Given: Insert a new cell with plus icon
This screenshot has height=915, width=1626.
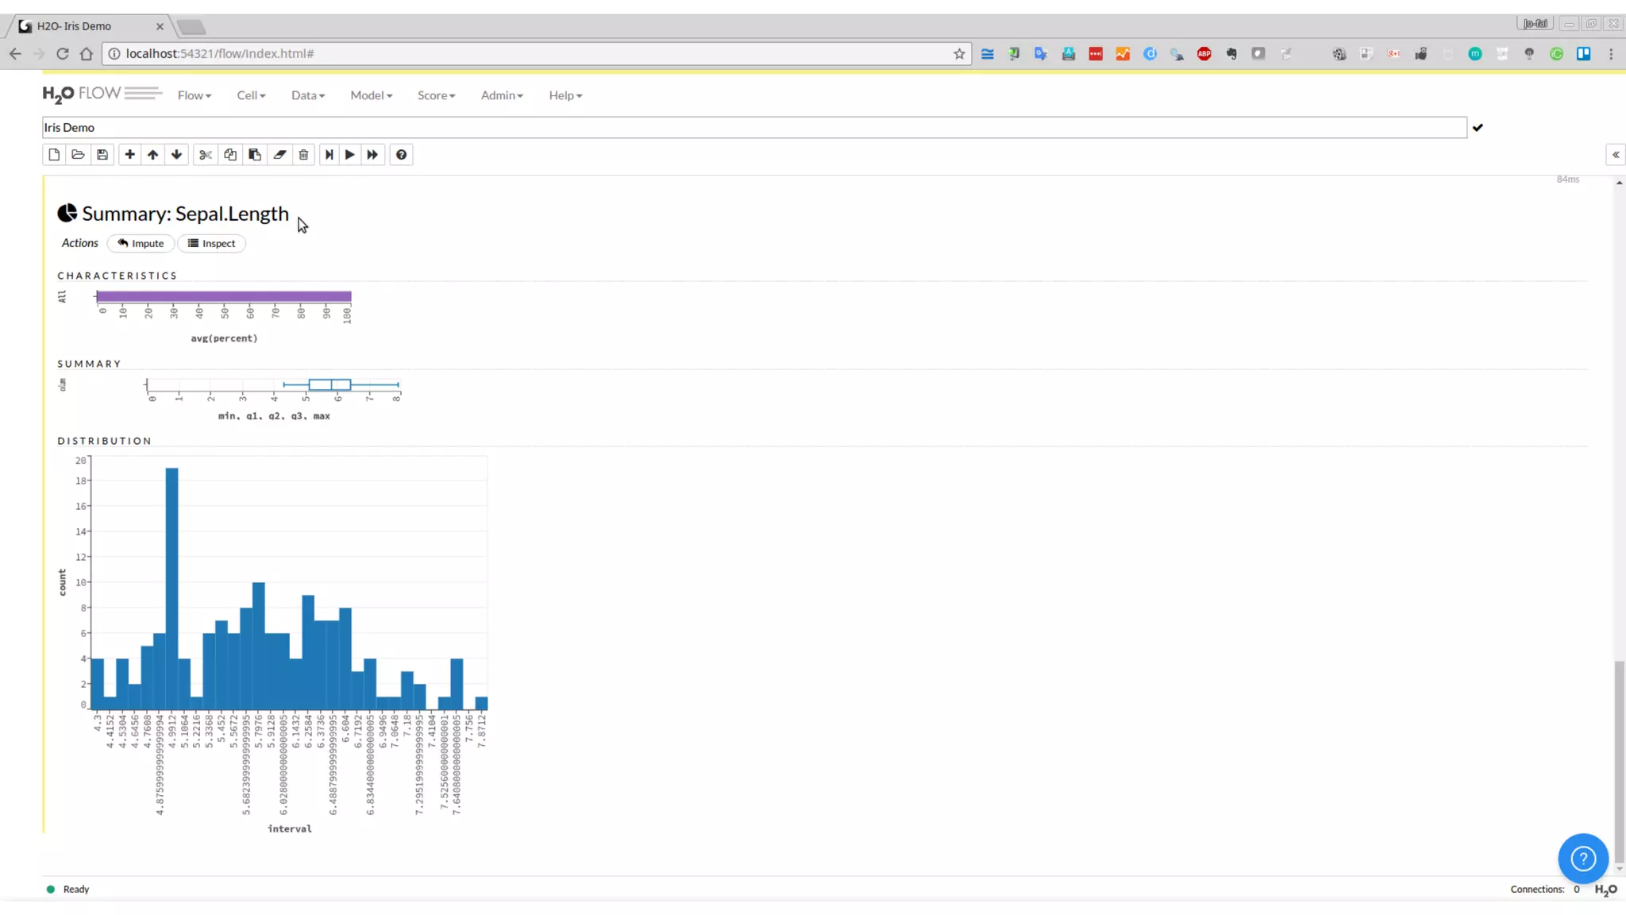Looking at the screenshot, I should (129, 155).
